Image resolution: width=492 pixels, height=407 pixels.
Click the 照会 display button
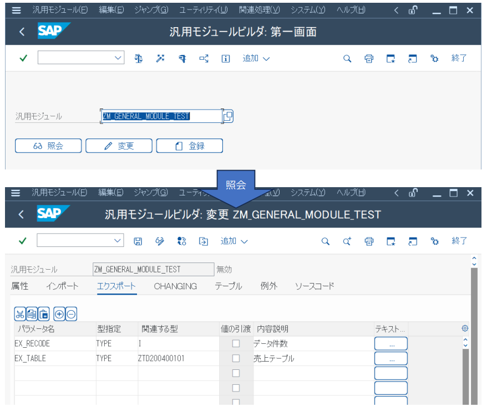(x=48, y=146)
